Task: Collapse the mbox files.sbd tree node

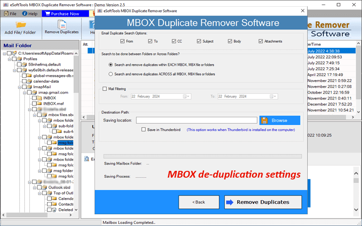Action: click(35, 115)
